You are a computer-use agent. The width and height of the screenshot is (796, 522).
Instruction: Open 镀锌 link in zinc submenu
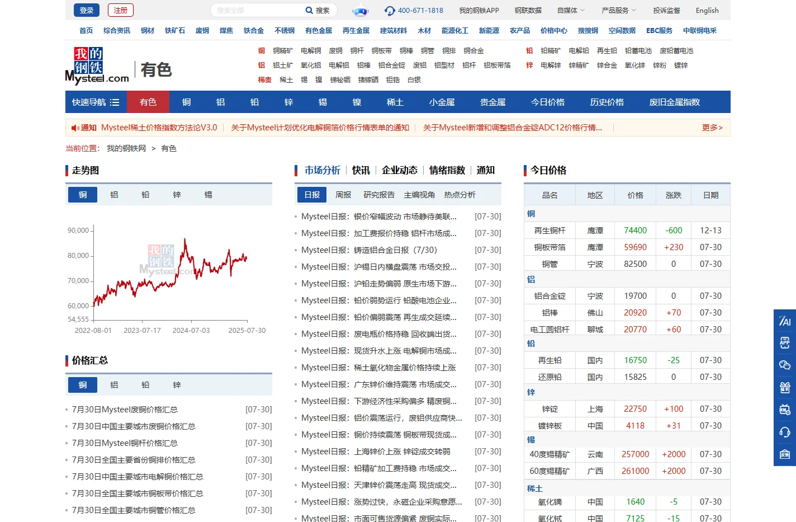681,65
